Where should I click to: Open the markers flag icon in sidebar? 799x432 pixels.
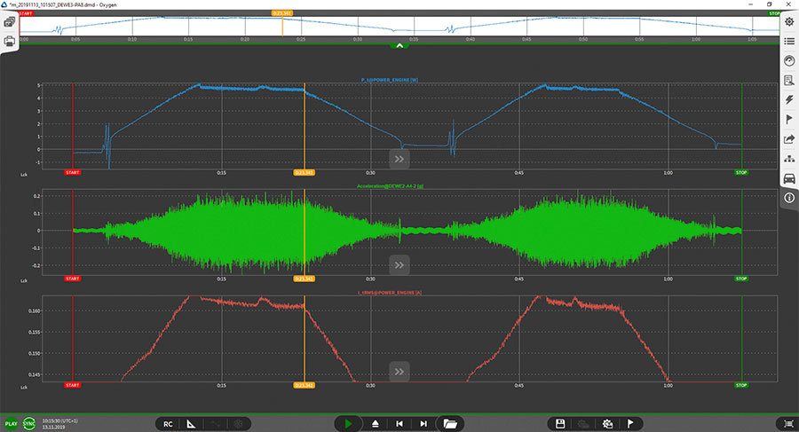click(789, 120)
